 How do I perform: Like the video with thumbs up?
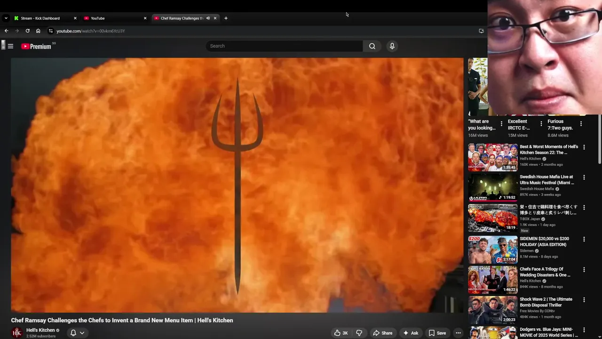[341, 333]
